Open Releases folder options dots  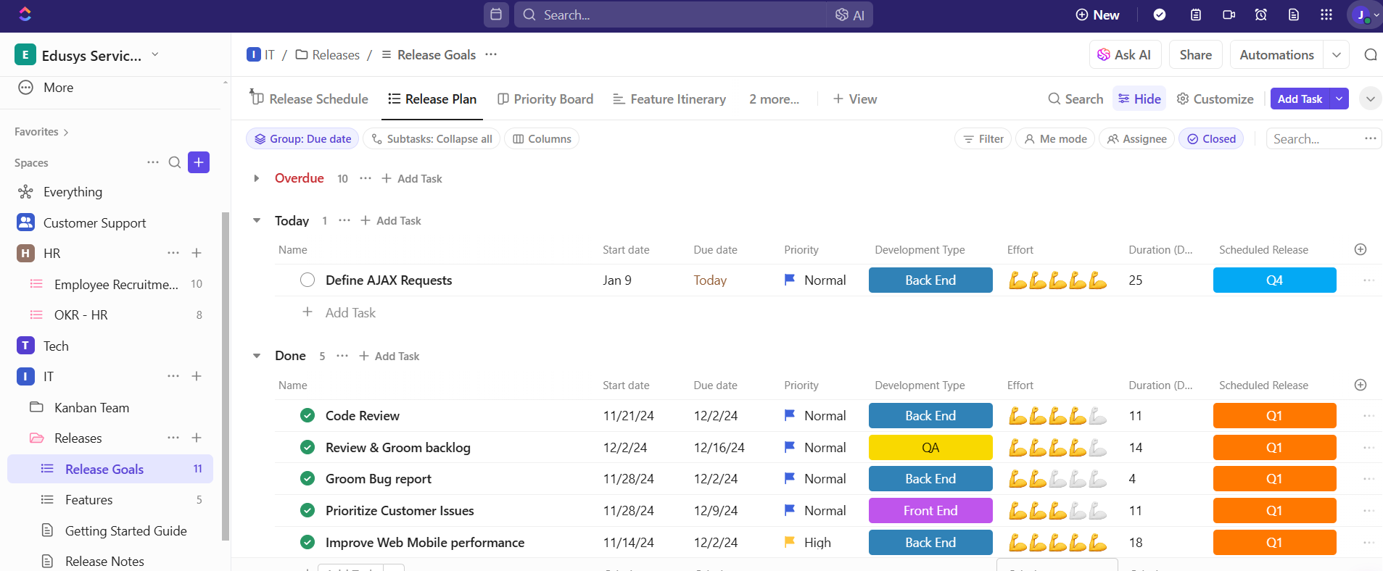click(x=173, y=438)
